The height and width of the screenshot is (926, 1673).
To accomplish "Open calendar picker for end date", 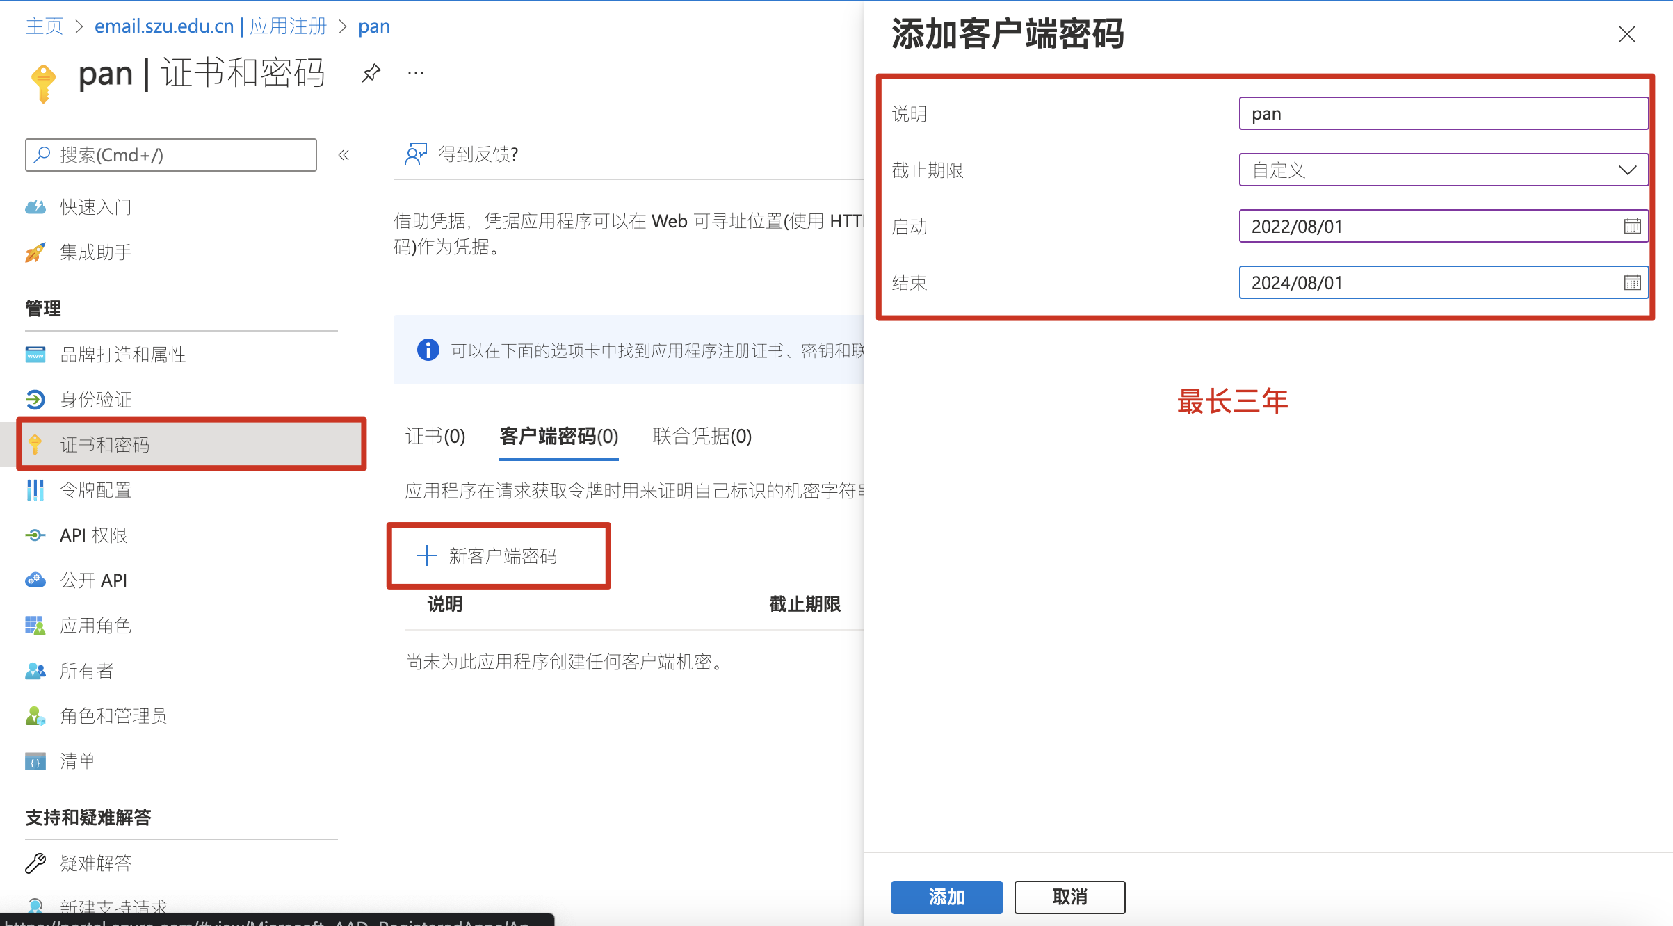I will (1632, 283).
